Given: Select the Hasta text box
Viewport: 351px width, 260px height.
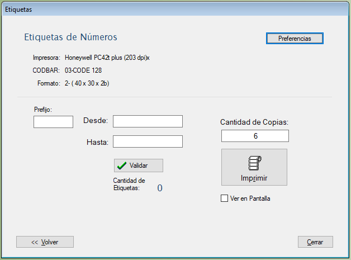Looking at the screenshot, I should point(148,141).
